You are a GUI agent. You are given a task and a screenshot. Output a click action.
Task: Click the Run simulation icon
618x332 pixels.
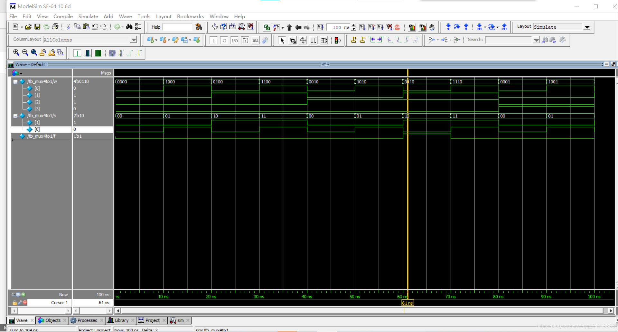[x=362, y=27]
